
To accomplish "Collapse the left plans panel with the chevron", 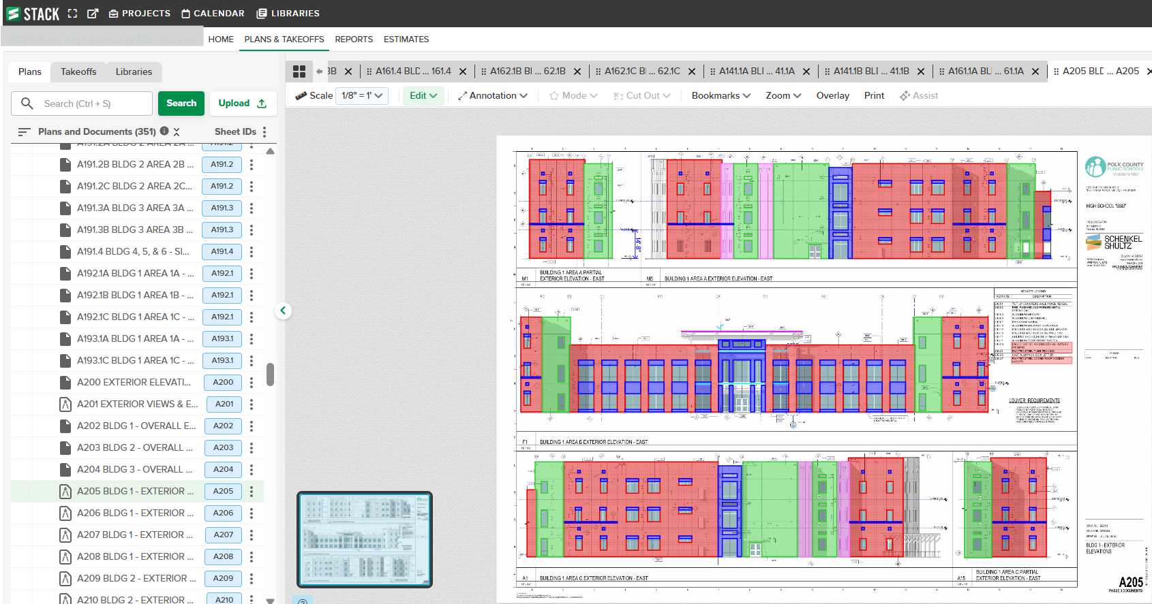I will pyautogui.click(x=283, y=311).
